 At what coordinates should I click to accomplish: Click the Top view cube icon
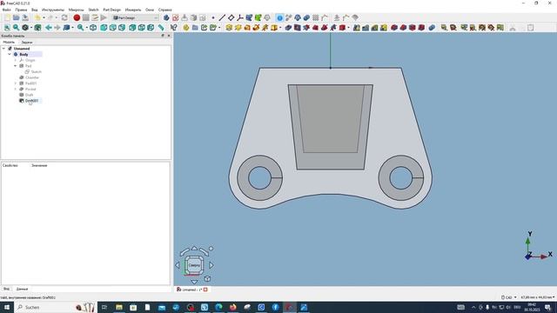pos(113,27)
